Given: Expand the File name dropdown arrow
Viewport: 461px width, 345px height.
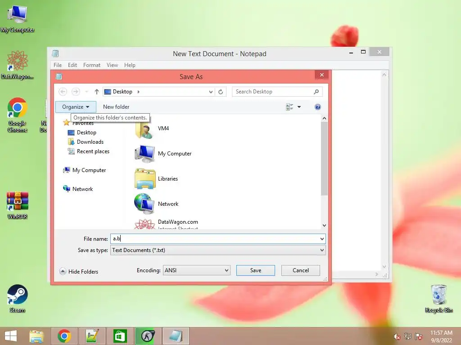Looking at the screenshot, I should click(x=322, y=239).
